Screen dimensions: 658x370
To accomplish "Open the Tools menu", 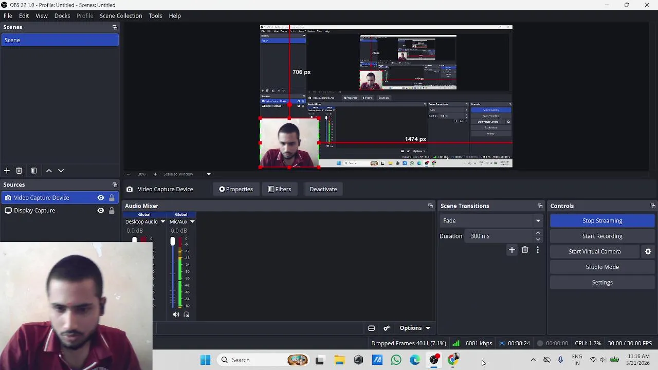I will point(155,16).
